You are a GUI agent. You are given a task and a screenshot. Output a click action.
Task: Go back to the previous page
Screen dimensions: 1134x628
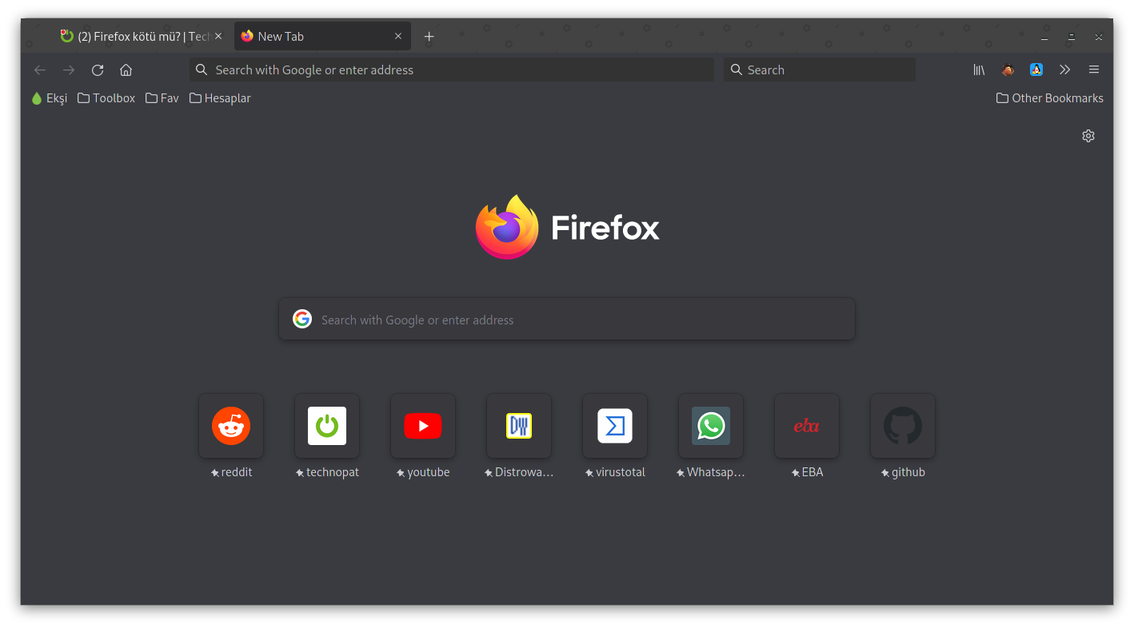coord(40,70)
